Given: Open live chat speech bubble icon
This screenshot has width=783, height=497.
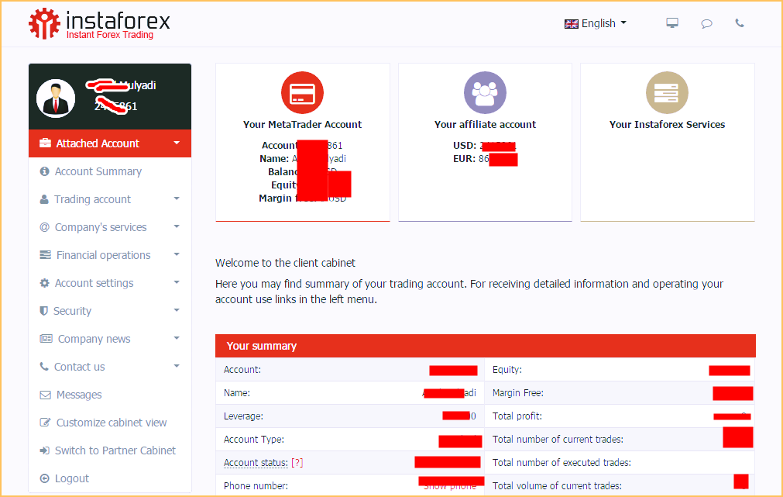Looking at the screenshot, I should 706,23.
